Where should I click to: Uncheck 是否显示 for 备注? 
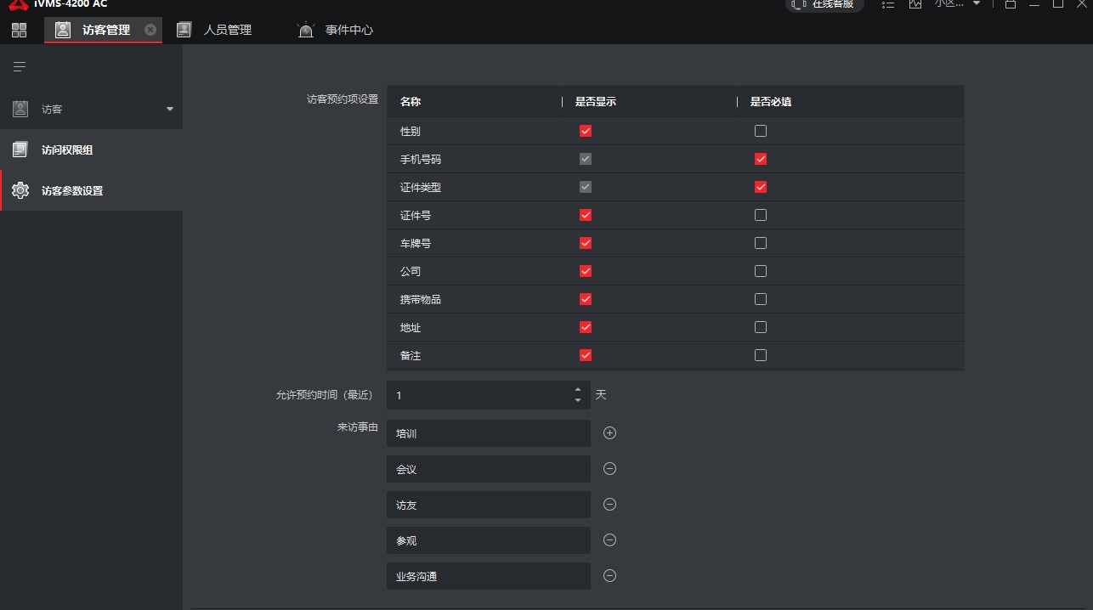pos(586,355)
